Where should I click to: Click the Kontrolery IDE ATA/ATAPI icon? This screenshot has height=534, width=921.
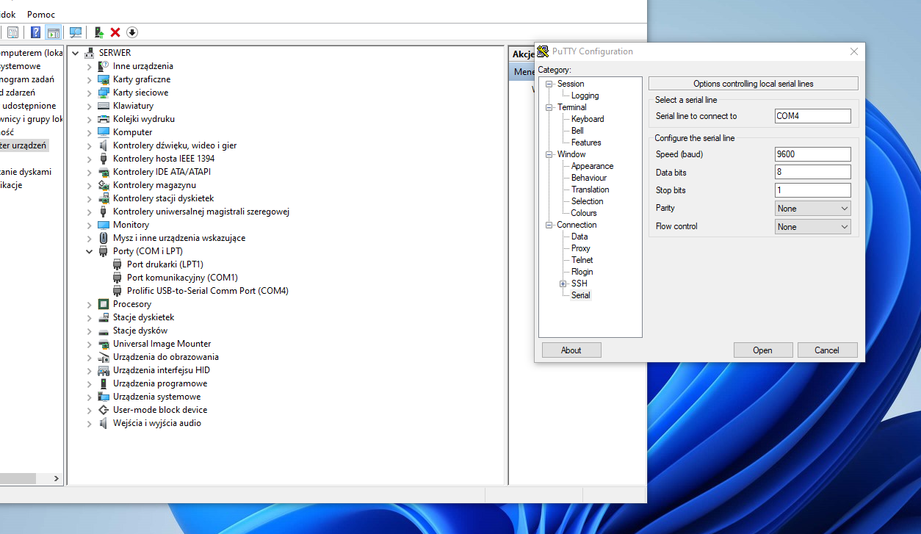(x=104, y=172)
